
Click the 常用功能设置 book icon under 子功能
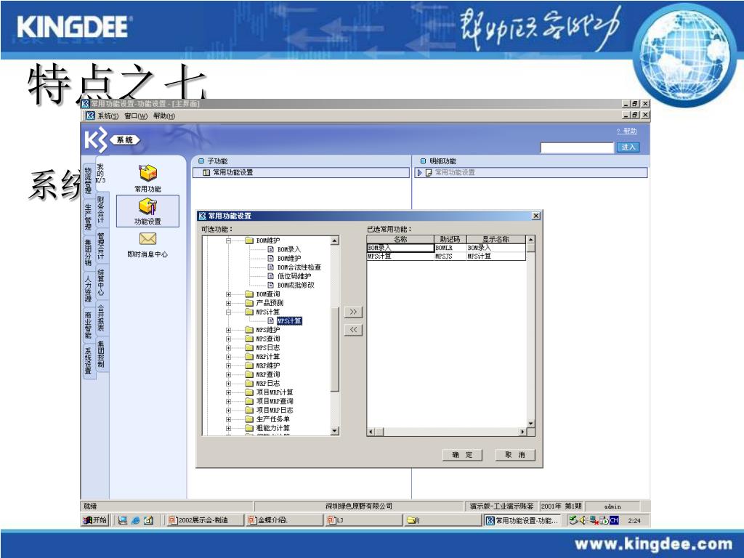click(x=206, y=173)
